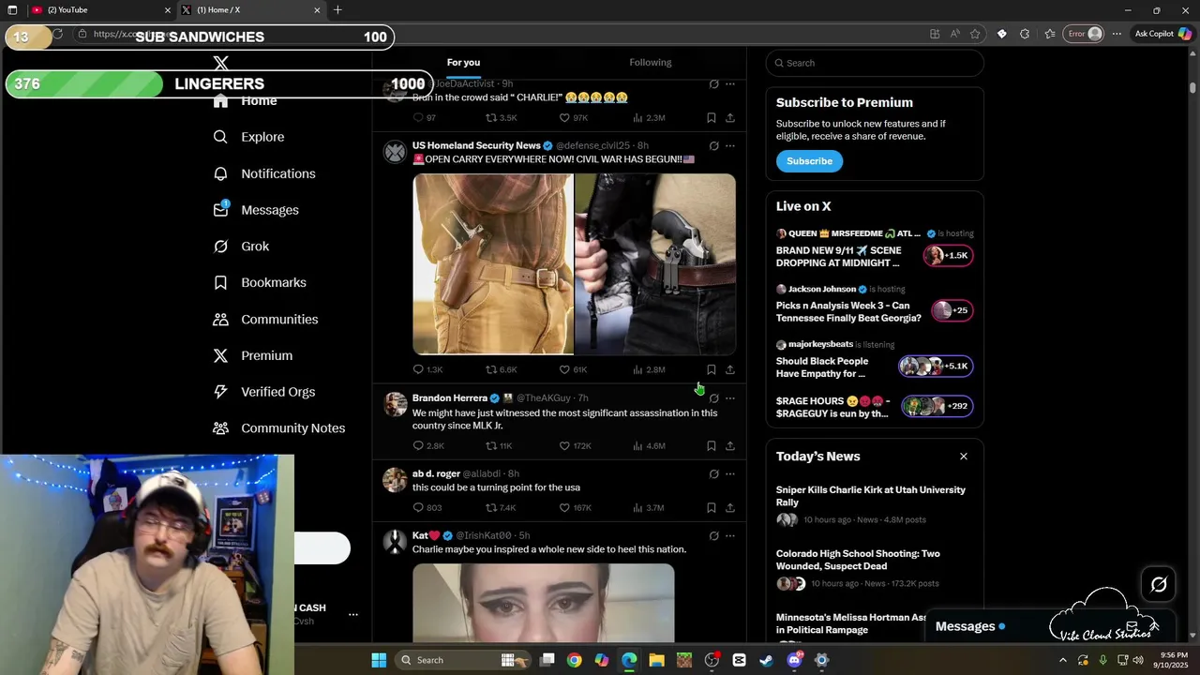Switch to the For you tab
1200x675 pixels.
463,63
